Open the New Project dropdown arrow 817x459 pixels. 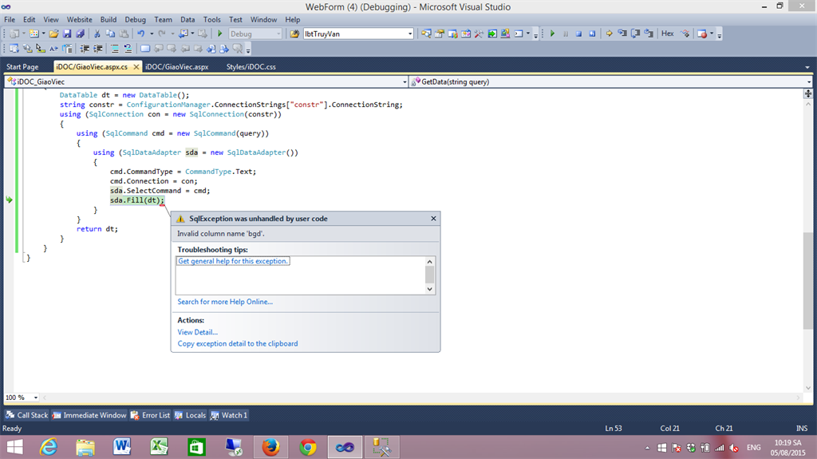click(x=23, y=34)
